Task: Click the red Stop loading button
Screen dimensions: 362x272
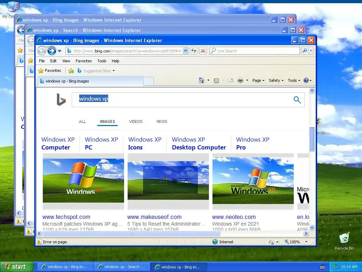Action: click(203, 51)
